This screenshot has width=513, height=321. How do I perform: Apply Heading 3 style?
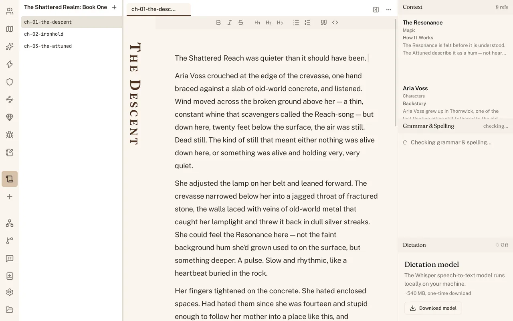[x=280, y=22]
